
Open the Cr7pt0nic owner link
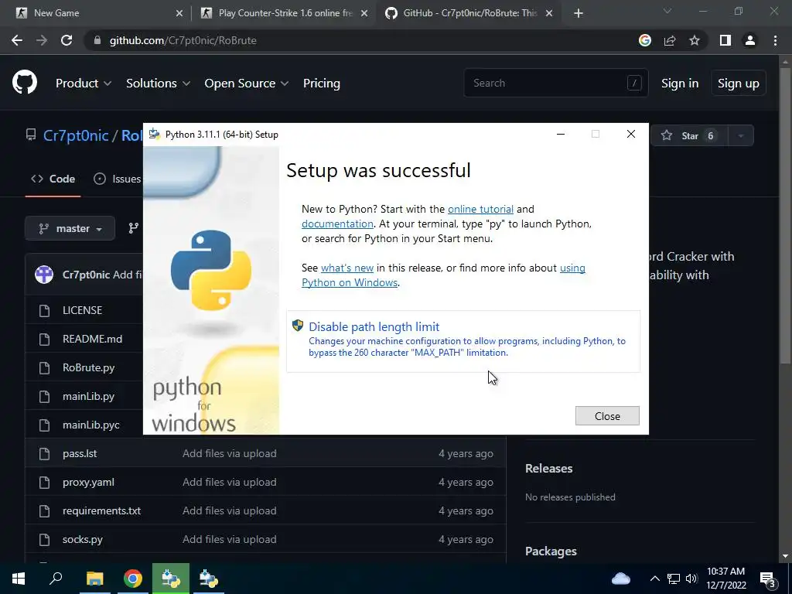point(76,135)
